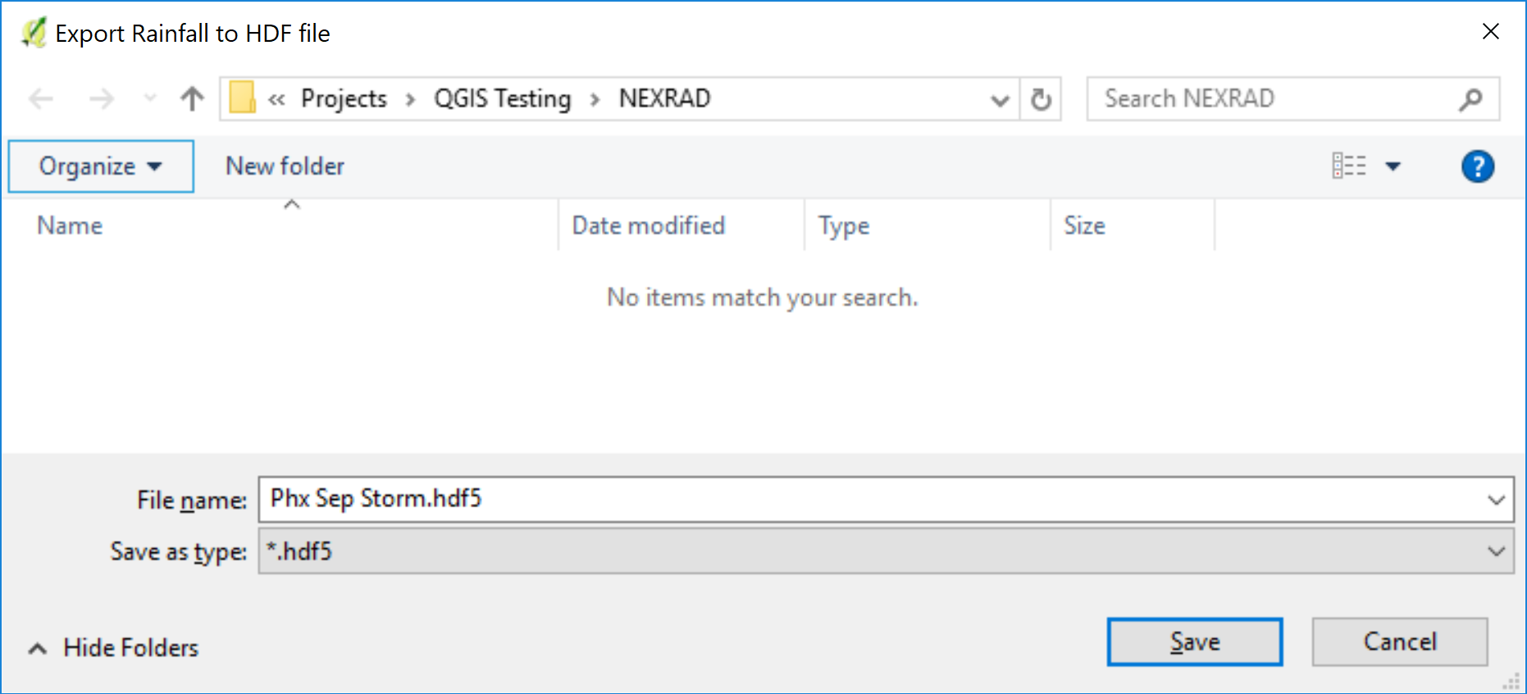Cancel the export dialog

tap(1399, 642)
